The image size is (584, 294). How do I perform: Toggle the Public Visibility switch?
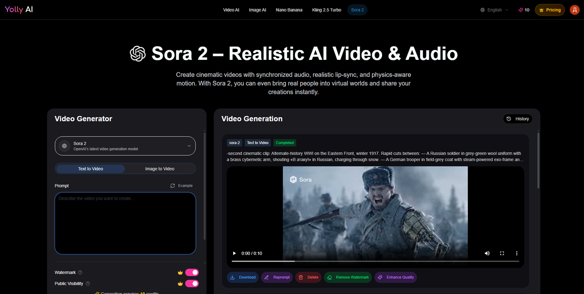pos(192,283)
